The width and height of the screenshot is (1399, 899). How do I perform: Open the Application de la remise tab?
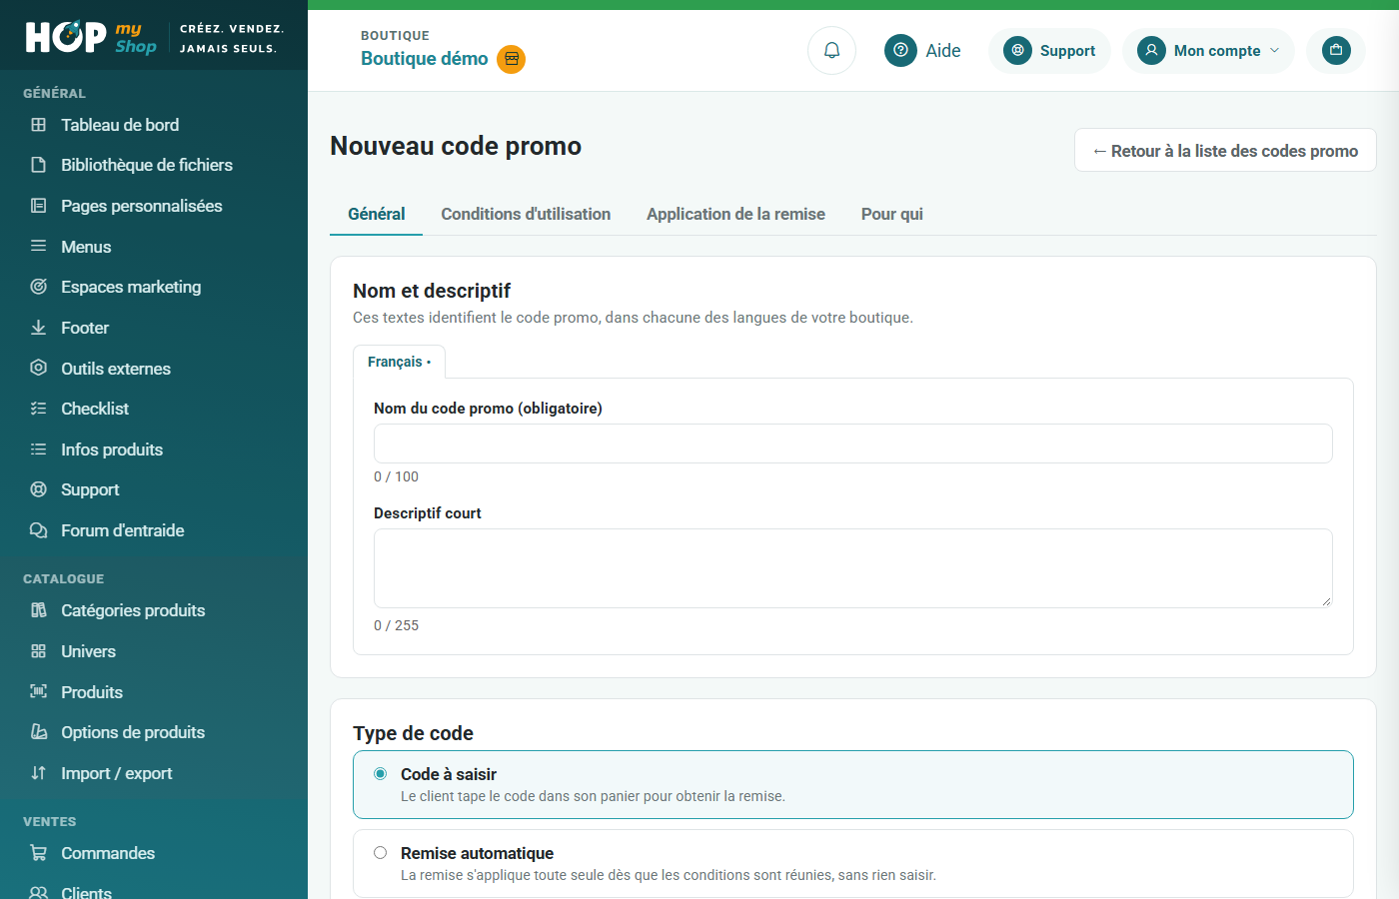(735, 214)
